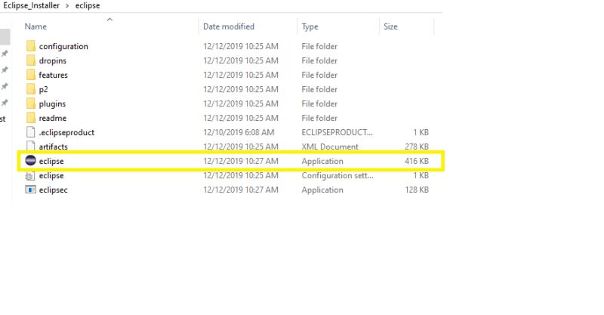Click the ECLIPSEPRODUCT... type cell

(337, 132)
